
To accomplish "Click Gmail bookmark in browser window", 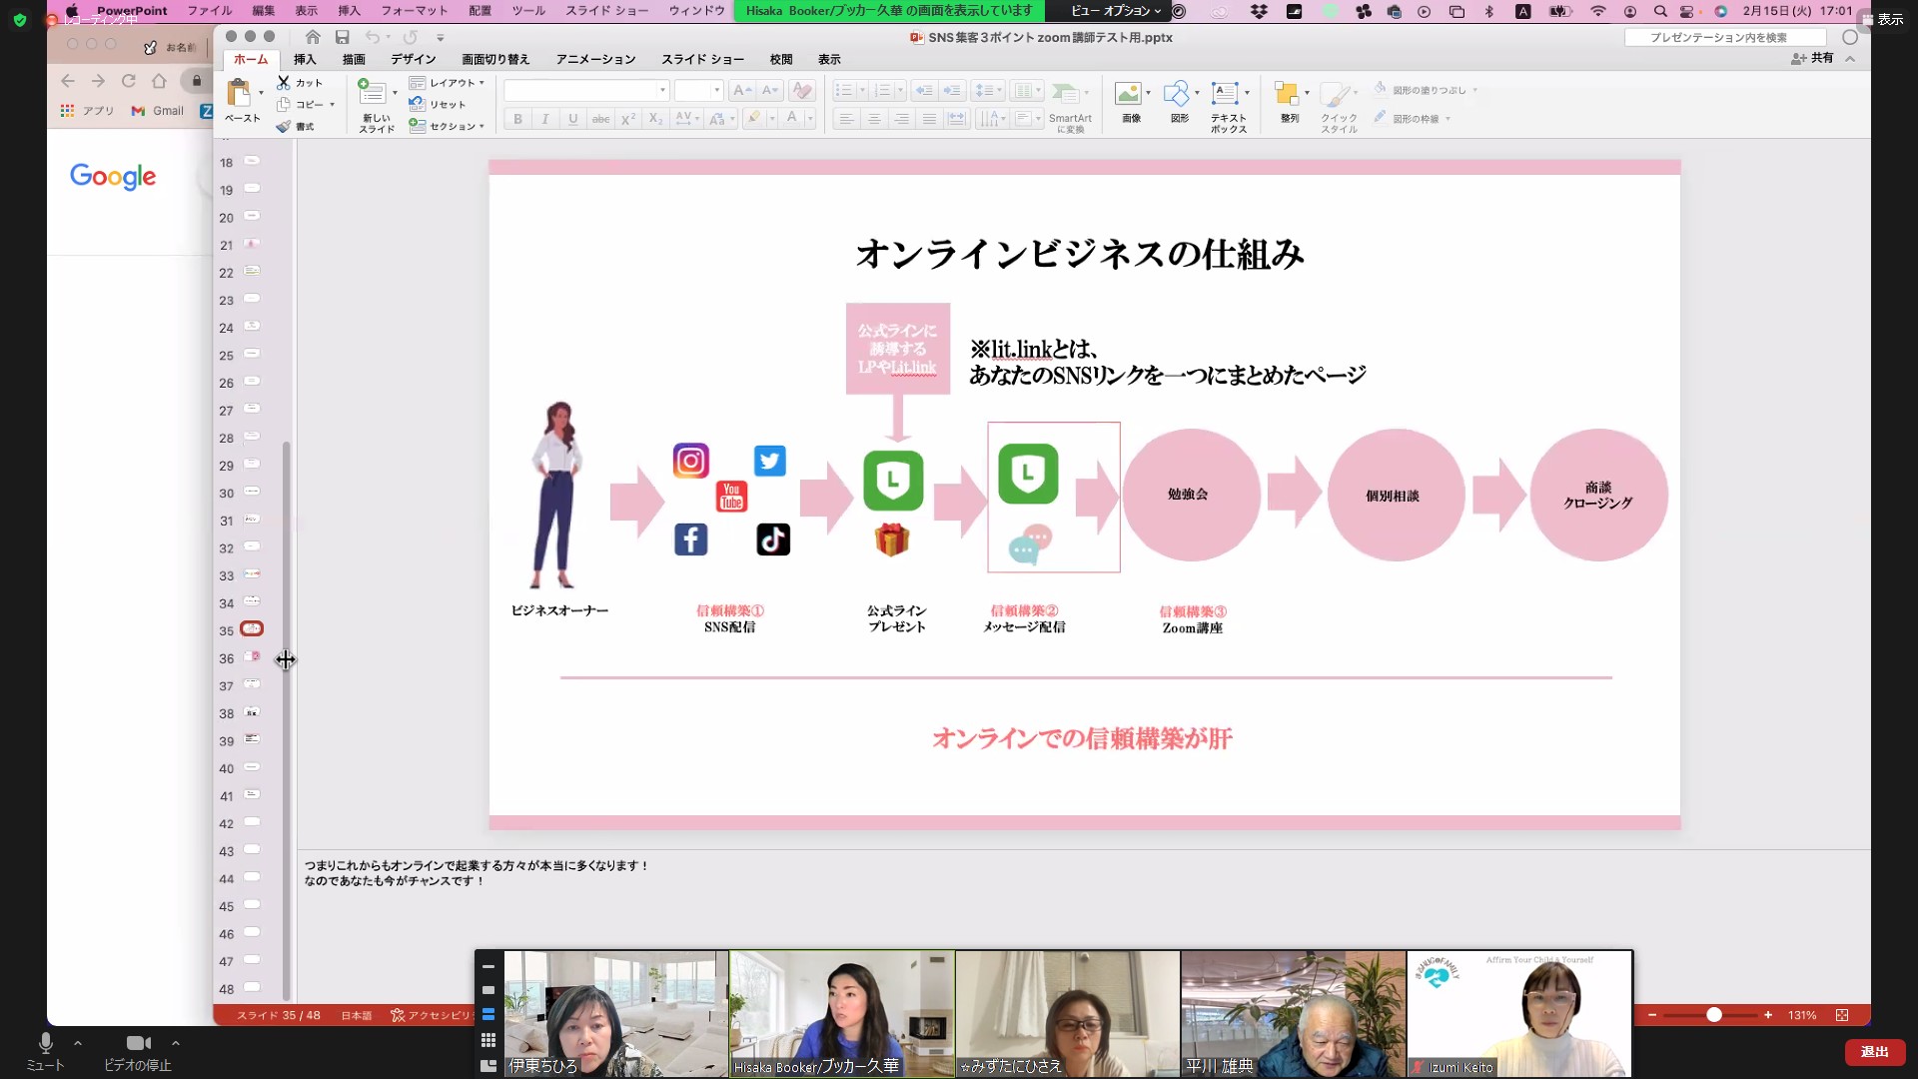I will coord(158,111).
